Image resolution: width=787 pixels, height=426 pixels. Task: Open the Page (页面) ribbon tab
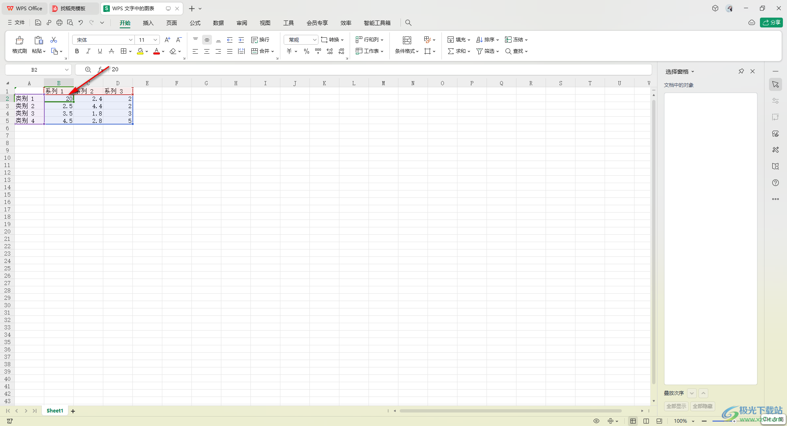coord(171,23)
